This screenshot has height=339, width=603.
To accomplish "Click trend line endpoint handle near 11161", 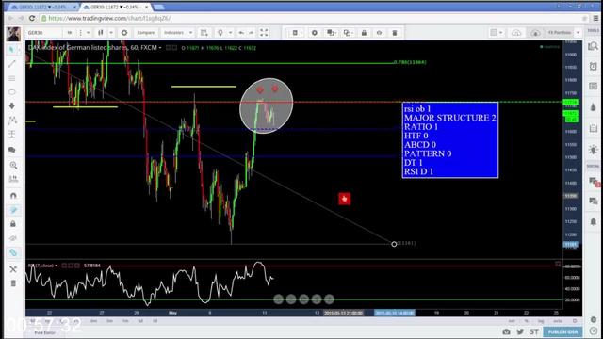I will (x=394, y=244).
